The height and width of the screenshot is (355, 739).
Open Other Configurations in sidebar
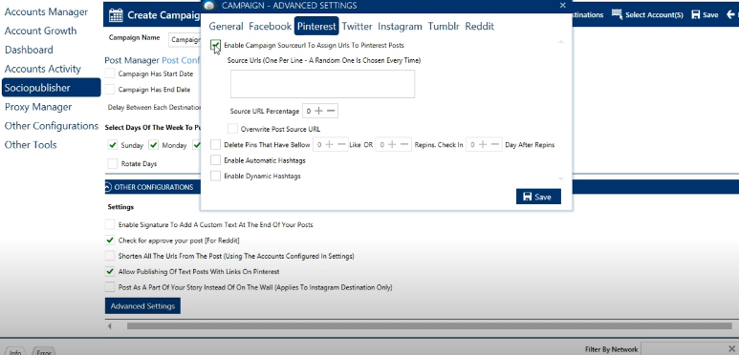[x=52, y=126]
